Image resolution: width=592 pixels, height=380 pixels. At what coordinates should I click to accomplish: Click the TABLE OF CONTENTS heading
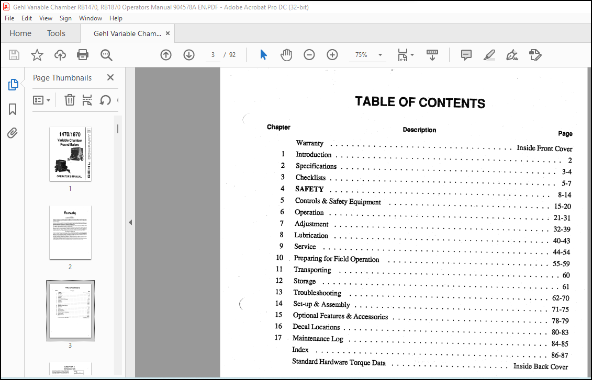420,102
